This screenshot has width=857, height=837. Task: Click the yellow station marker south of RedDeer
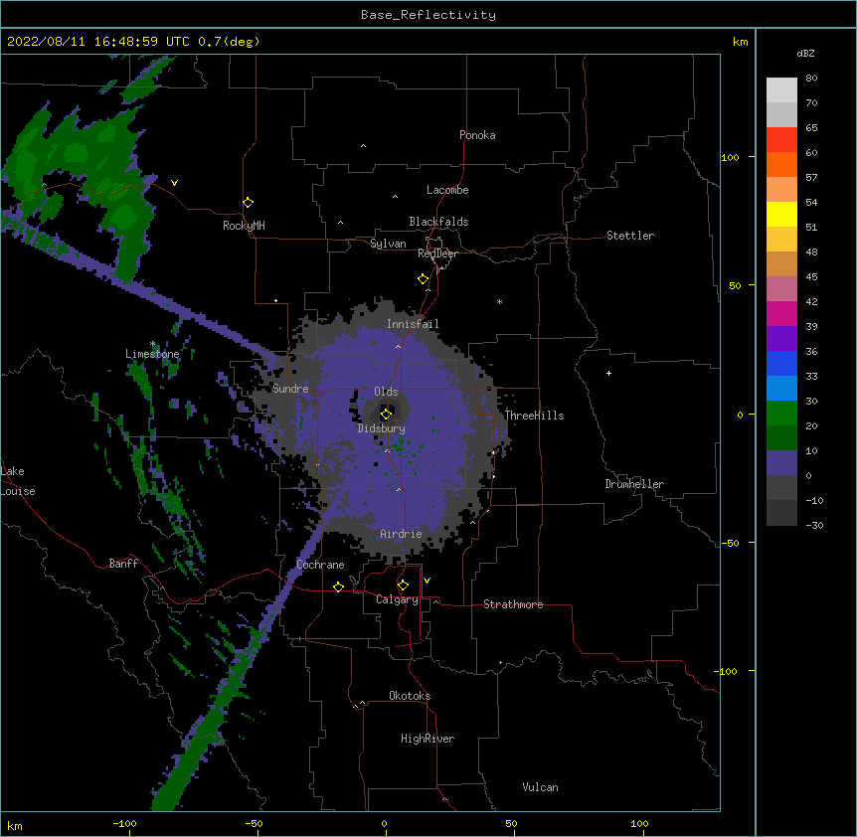pos(423,279)
